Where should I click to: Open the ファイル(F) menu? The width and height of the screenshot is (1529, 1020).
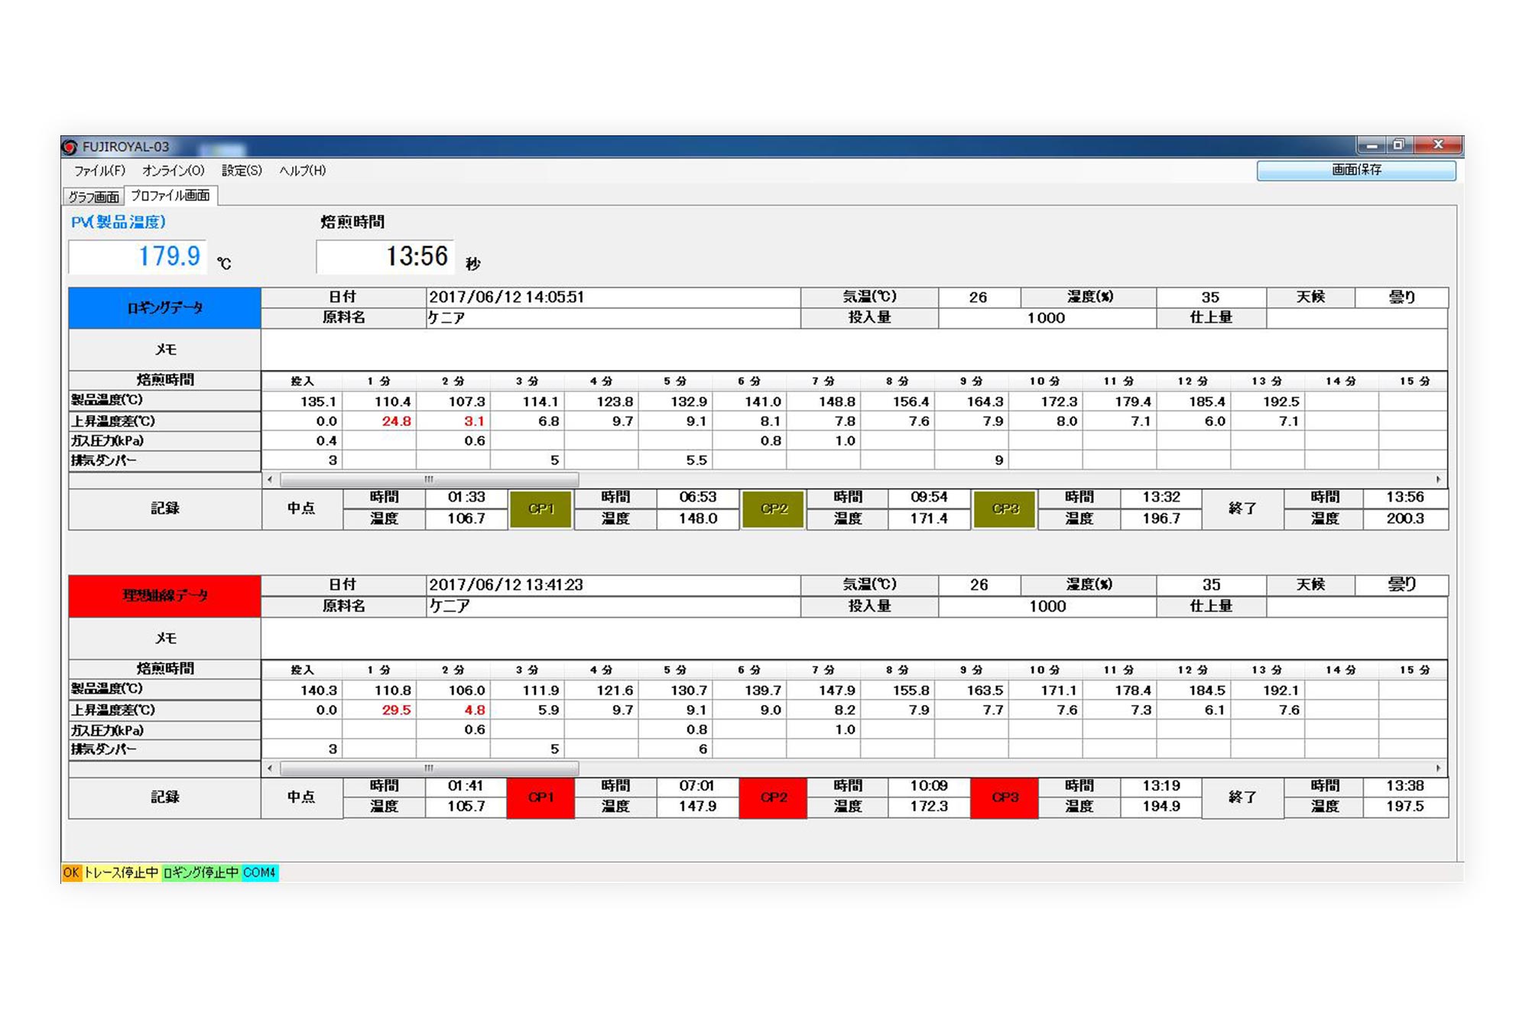tap(99, 171)
